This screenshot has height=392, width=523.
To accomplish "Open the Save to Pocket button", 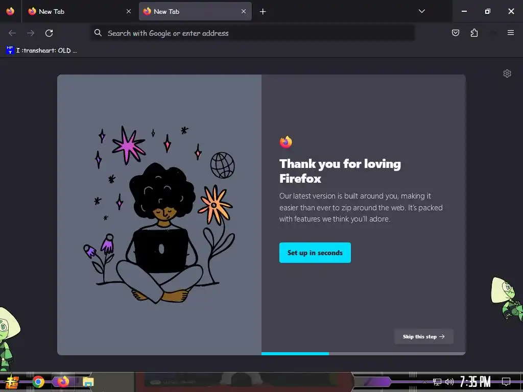I will pyautogui.click(x=455, y=33).
